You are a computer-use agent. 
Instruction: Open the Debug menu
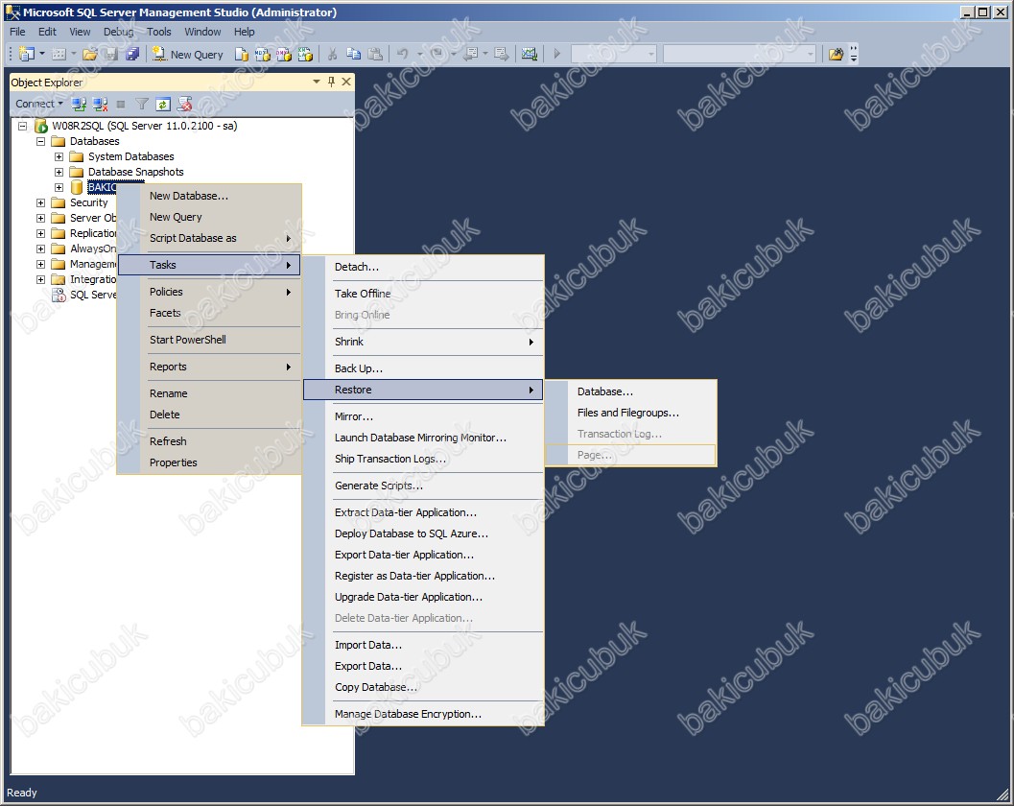tap(118, 32)
